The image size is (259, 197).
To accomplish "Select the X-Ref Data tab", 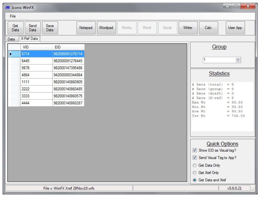I will [x=29, y=39].
